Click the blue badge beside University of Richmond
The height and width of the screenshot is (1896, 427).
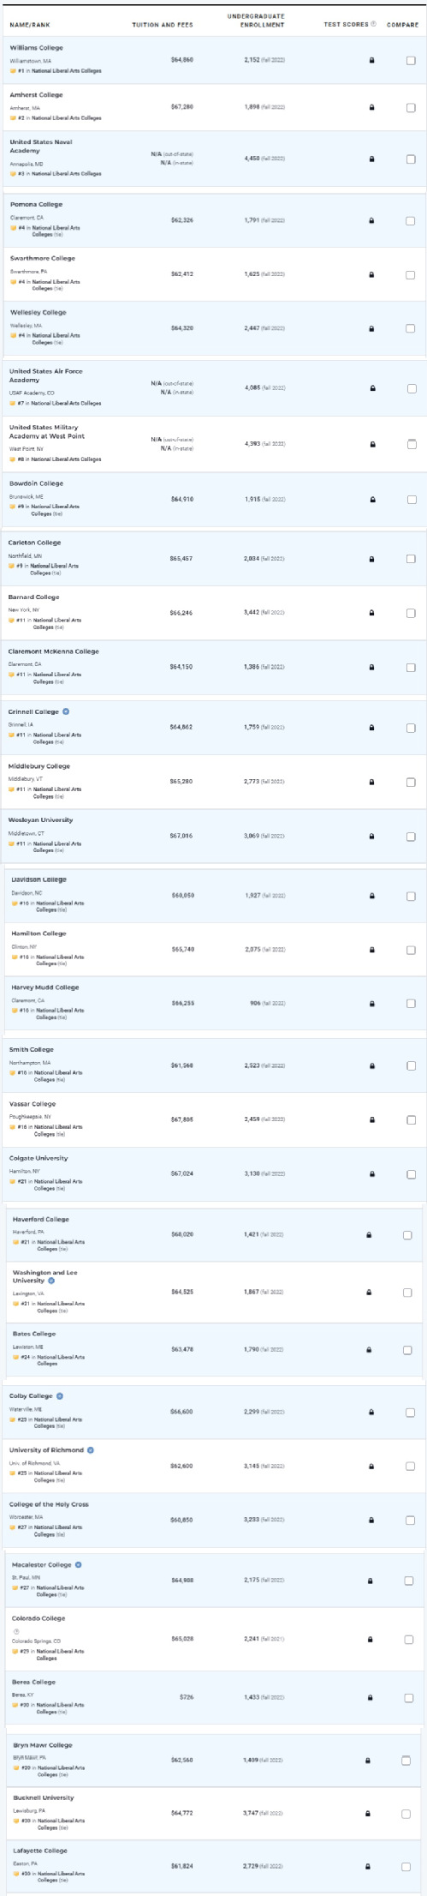coord(91,1449)
